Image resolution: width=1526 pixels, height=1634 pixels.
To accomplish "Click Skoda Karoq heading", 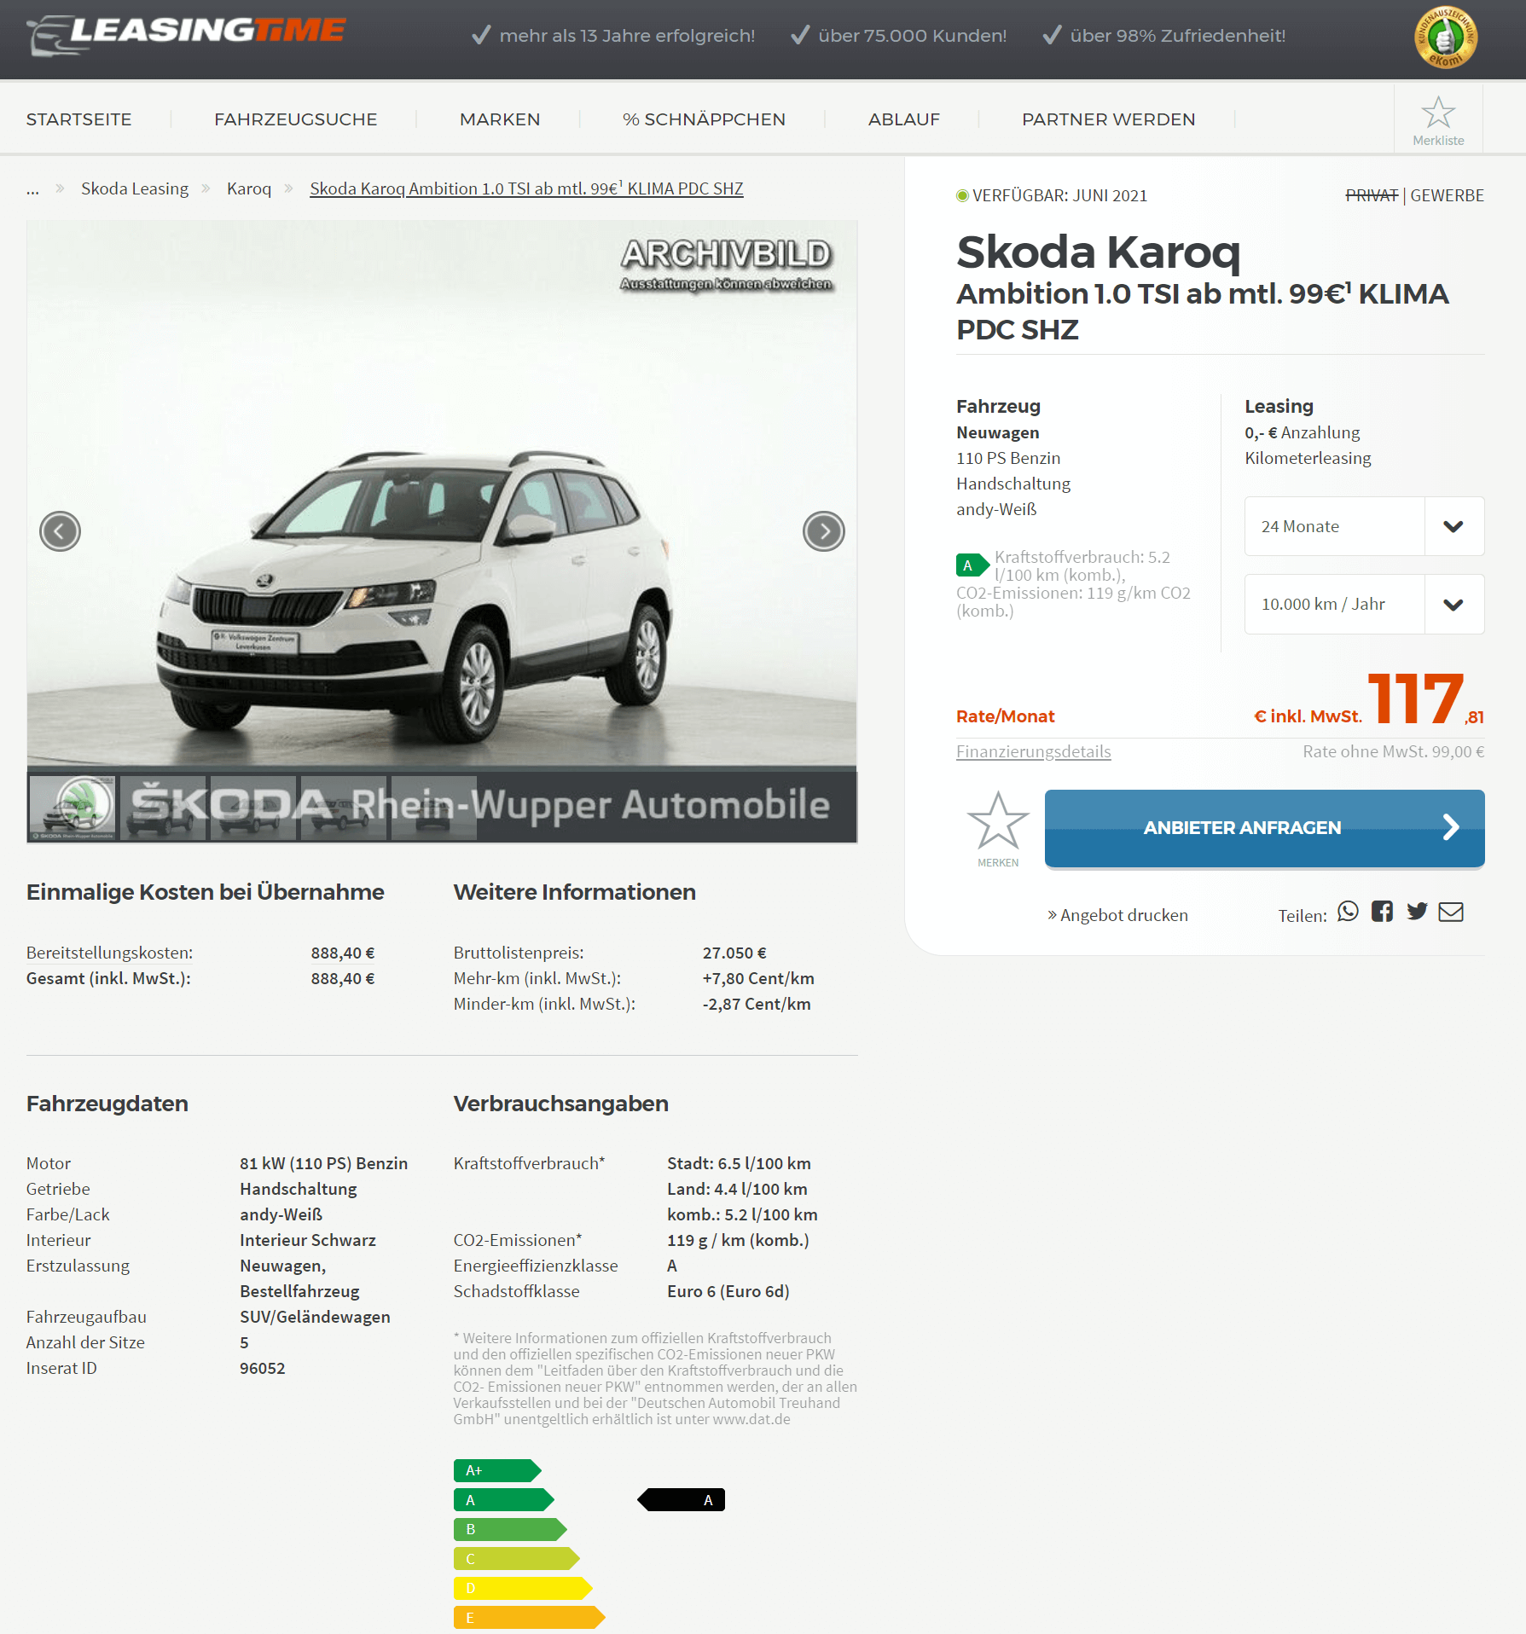I will (1098, 252).
